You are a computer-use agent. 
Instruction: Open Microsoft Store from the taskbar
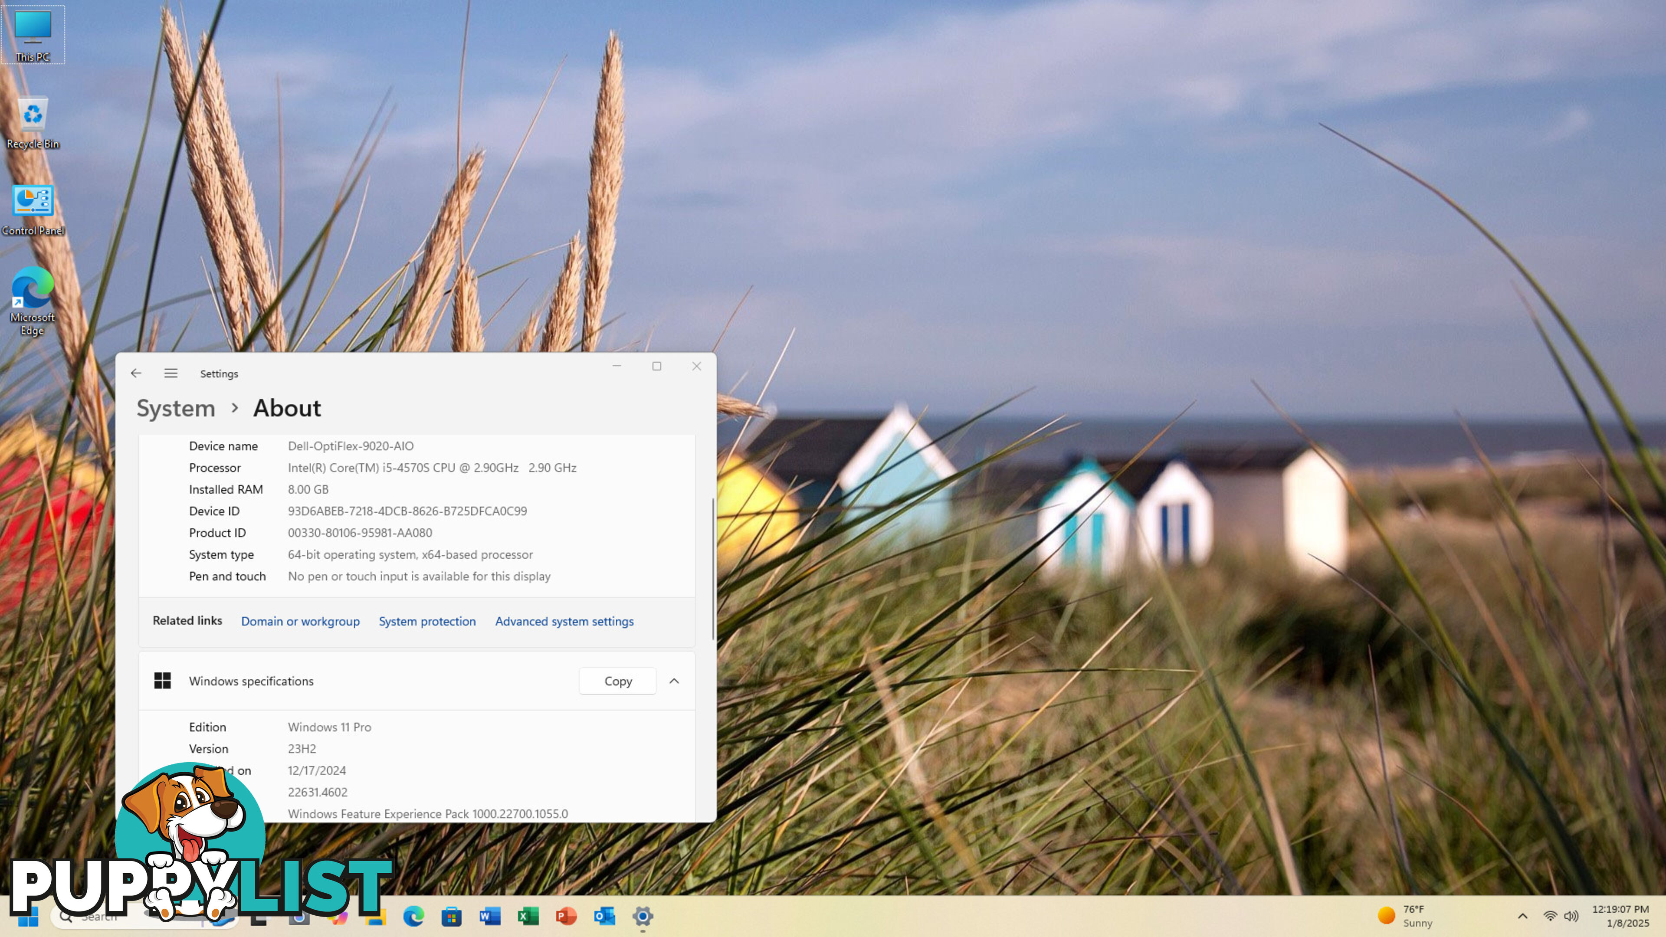(451, 916)
